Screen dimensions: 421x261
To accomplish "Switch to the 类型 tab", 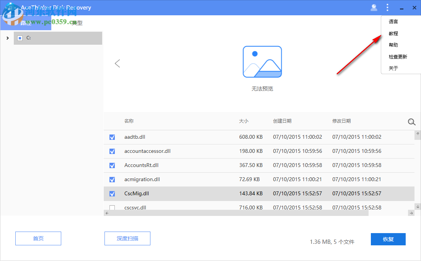I will click(x=77, y=23).
